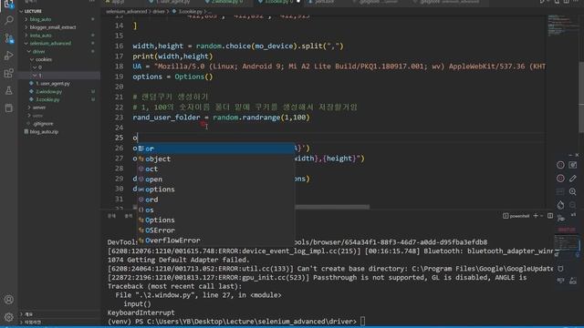Image resolution: width=584 pixels, height=328 pixels.
Task: Click 'KeyboardInterrupt' in terminal output
Action: [141, 313]
